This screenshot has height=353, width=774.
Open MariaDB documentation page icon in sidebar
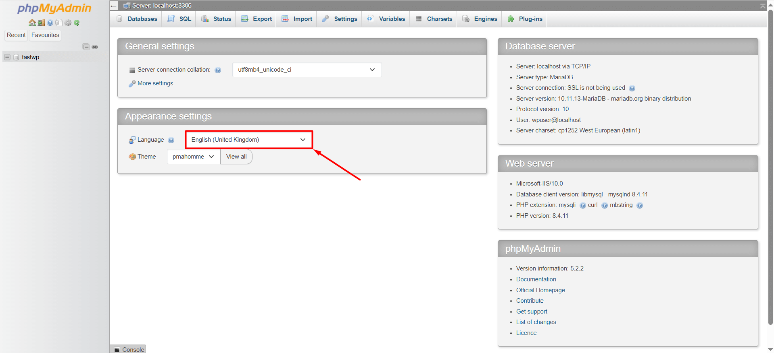point(59,23)
